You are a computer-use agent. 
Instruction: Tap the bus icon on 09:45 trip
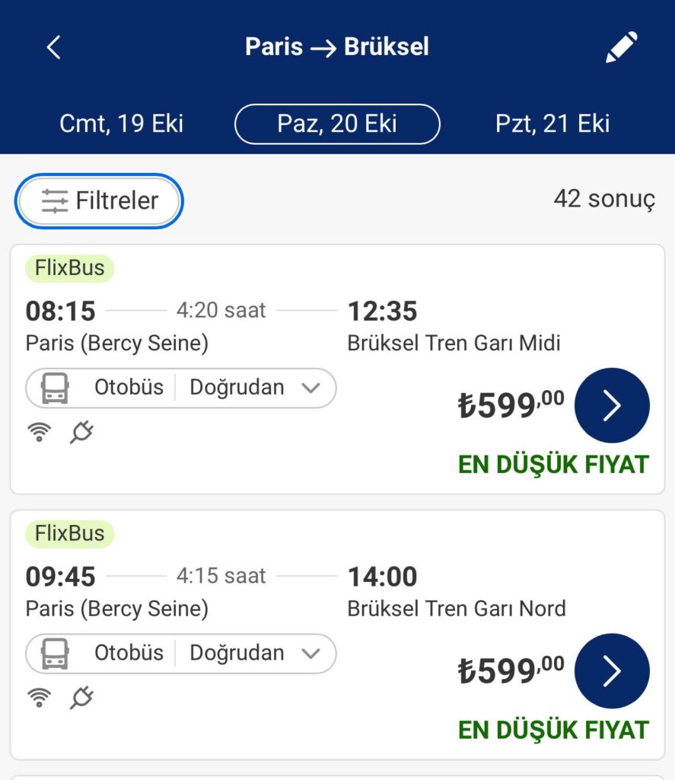tap(55, 654)
